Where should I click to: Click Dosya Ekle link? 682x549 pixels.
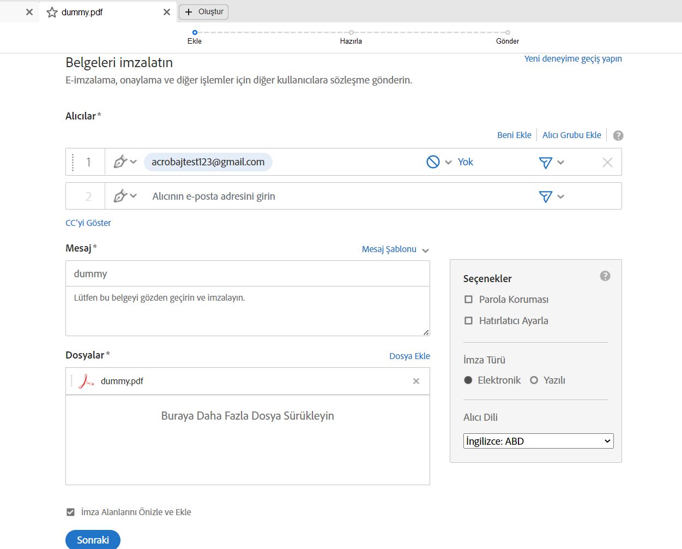(x=409, y=356)
